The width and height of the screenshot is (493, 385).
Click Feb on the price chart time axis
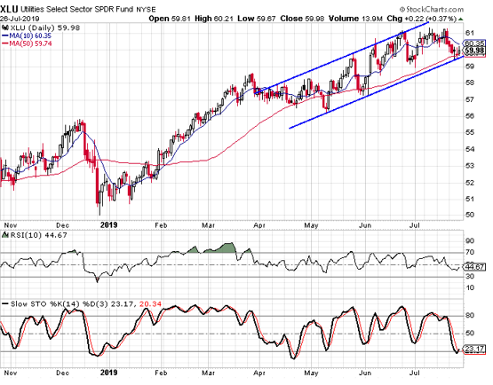coord(161,225)
